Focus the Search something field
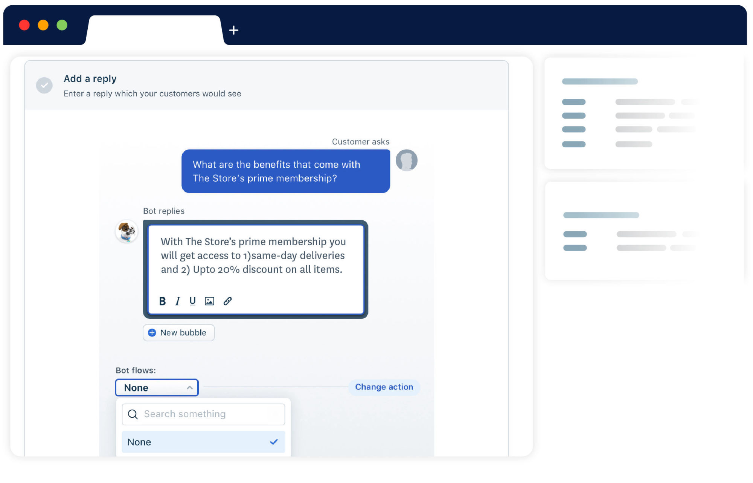This screenshot has width=753, height=483. [211, 414]
